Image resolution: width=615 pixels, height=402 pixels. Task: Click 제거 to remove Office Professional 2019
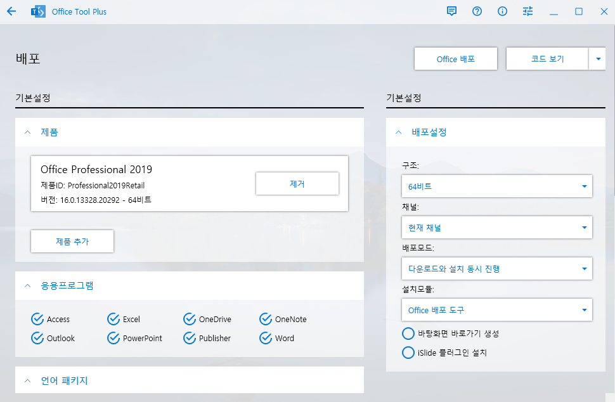point(297,184)
